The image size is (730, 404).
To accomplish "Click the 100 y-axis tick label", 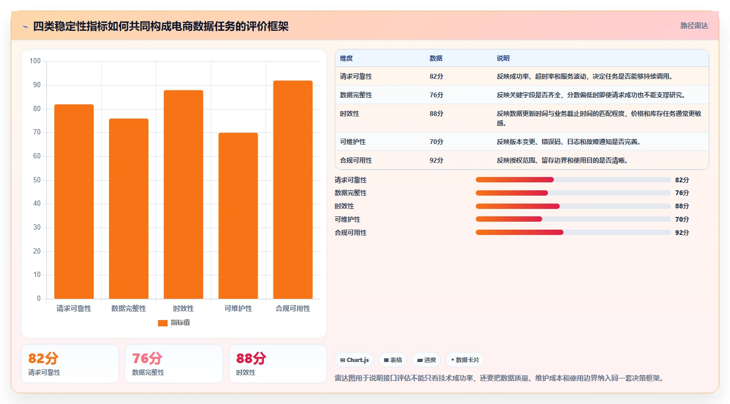I will 35,61.
